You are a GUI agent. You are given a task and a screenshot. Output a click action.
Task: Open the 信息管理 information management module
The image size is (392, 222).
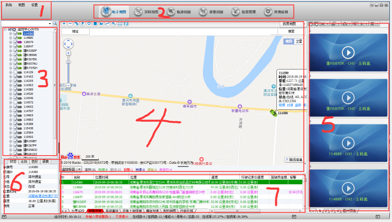click(244, 11)
